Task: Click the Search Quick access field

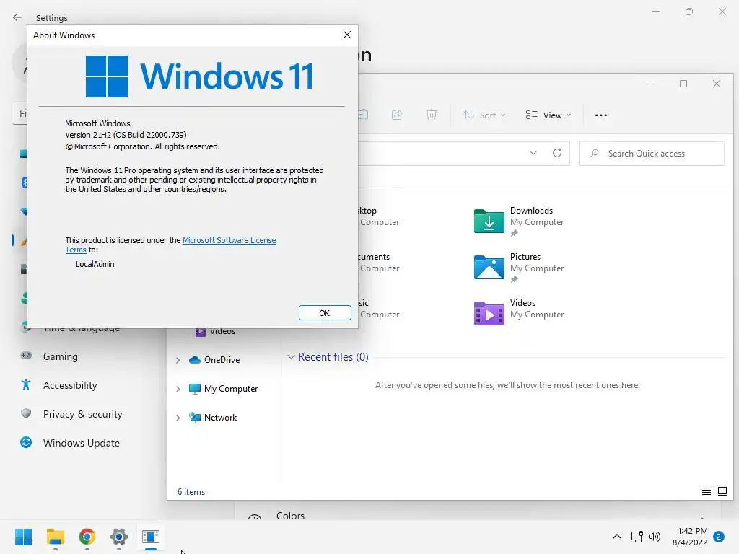Action: coord(652,154)
